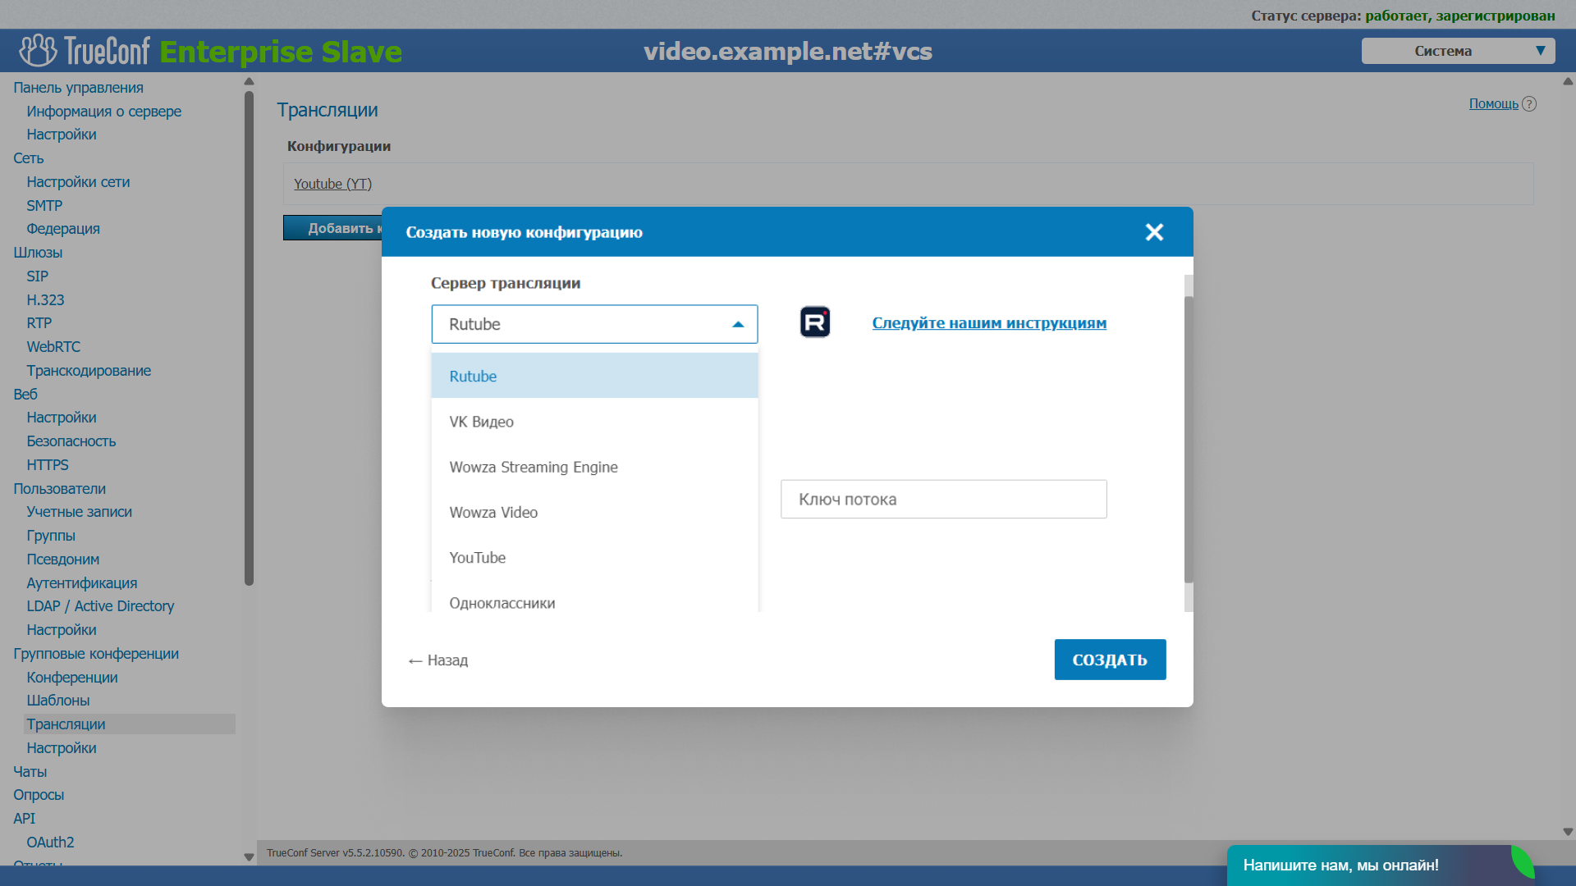This screenshot has height=886, width=1576.
Task: Close the new configuration dialog
Action: (x=1154, y=232)
